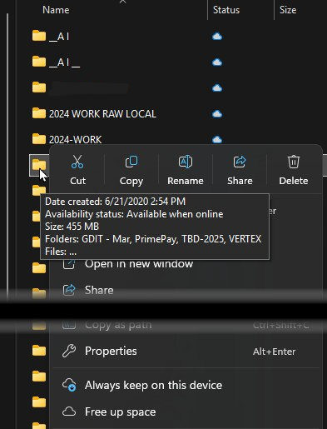The width and height of the screenshot is (327, 429).
Task: Click cloud status icon of blurred-name folder
Action: click(x=217, y=88)
